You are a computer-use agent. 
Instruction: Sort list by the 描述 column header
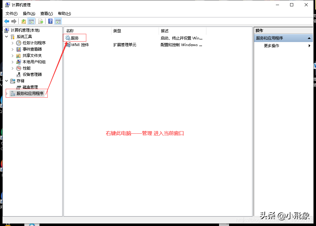point(183,31)
